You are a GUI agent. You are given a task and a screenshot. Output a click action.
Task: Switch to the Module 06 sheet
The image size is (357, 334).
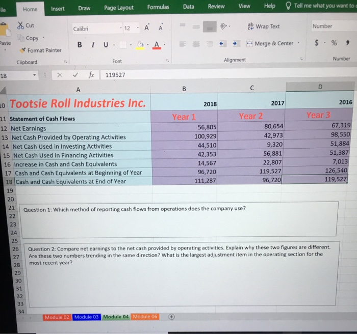point(145,317)
